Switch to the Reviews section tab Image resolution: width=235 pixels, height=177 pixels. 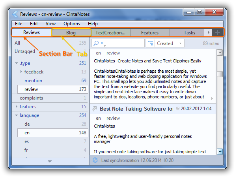tap(32, 32)
